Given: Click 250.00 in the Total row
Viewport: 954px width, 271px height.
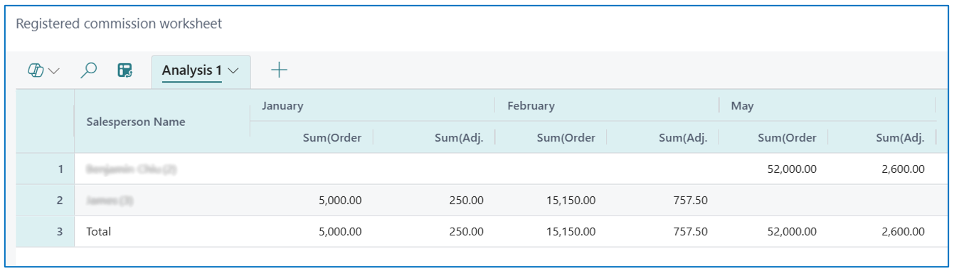Looking at the screenshot, I should coord(467,232).
